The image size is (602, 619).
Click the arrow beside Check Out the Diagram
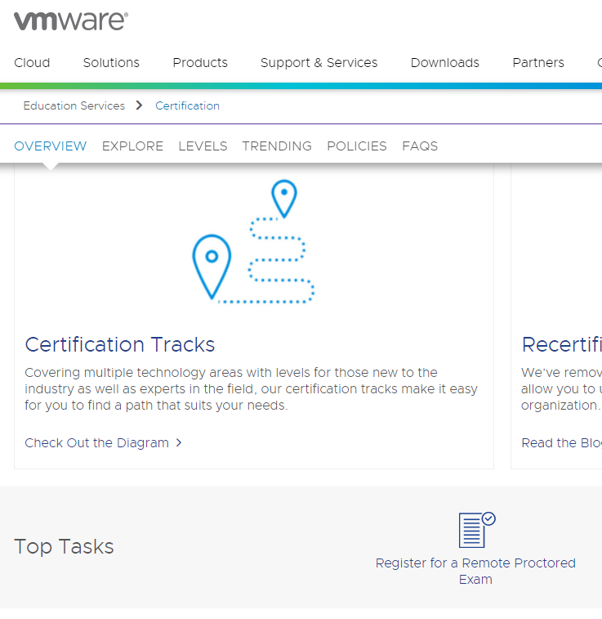(x=179, y=442)
